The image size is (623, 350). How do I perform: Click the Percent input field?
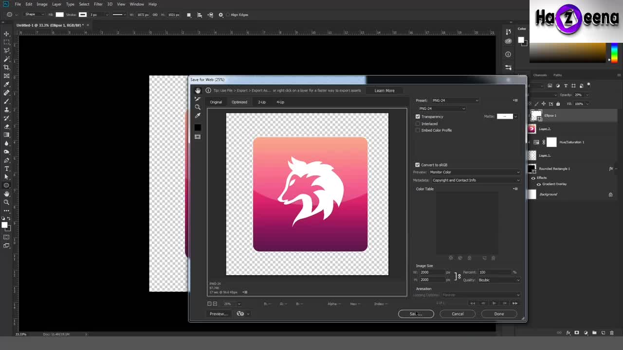pyautogui.click(x=495, y=272)
